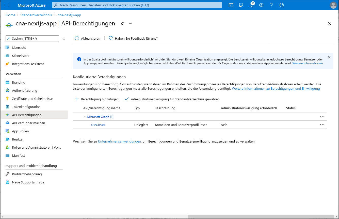Go to Standardverzeichnis breadcrumb

[x=36, y=15]
